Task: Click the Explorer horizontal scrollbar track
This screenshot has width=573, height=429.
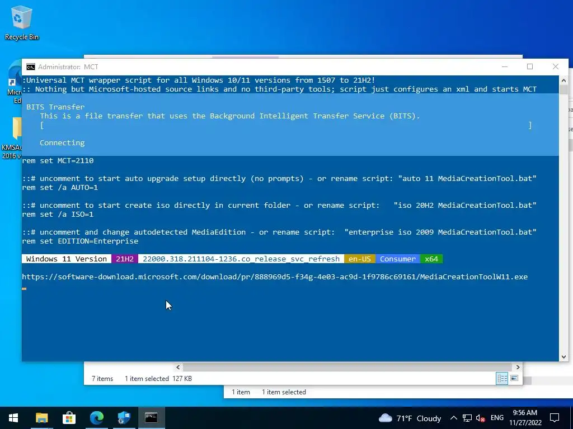Action: point(347,368)
